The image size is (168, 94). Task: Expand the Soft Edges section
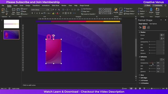click(x=139, y=78)
